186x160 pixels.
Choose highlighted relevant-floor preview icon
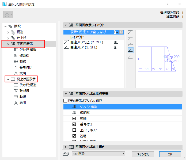coord(131,50)
